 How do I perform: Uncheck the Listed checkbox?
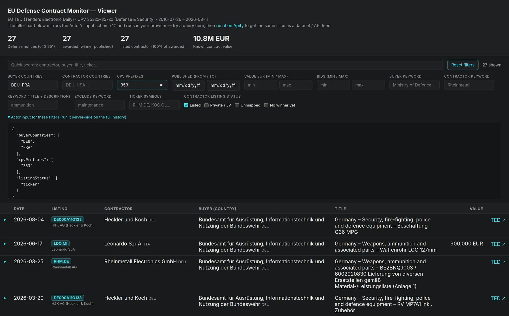(x=186, y=105)
